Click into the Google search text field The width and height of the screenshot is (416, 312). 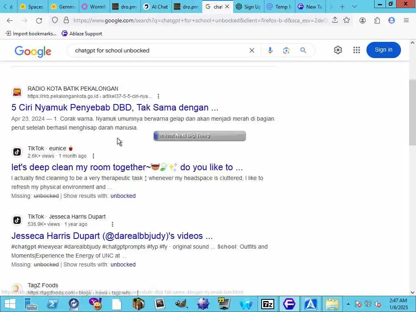(x=159, y=50)
